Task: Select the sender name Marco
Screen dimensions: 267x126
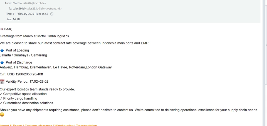Action: [17, 3]
